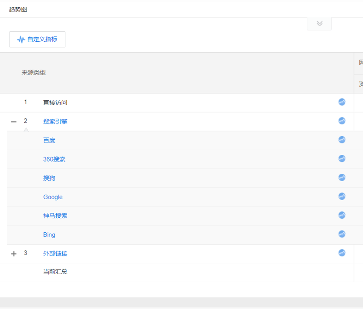Screen dimensions: 363x309
Task: Open the 搜索引擎 link
Action: [x=55, y=122]
